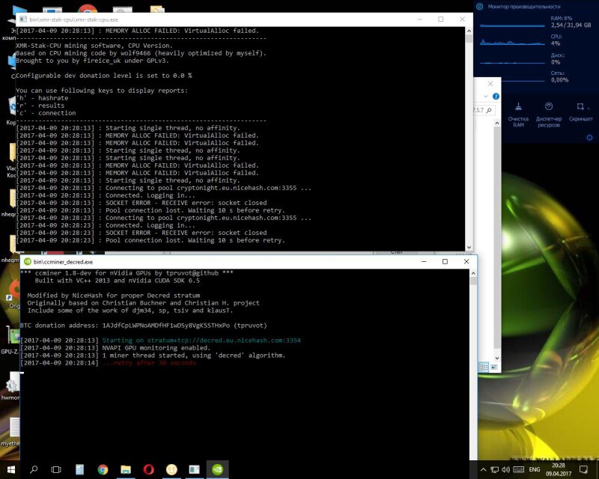Image resolution: width=599 pixels, height=479 pixels.
Task: Select NVIDIA ccminer taskbar icon
Action: click(216, 469)
